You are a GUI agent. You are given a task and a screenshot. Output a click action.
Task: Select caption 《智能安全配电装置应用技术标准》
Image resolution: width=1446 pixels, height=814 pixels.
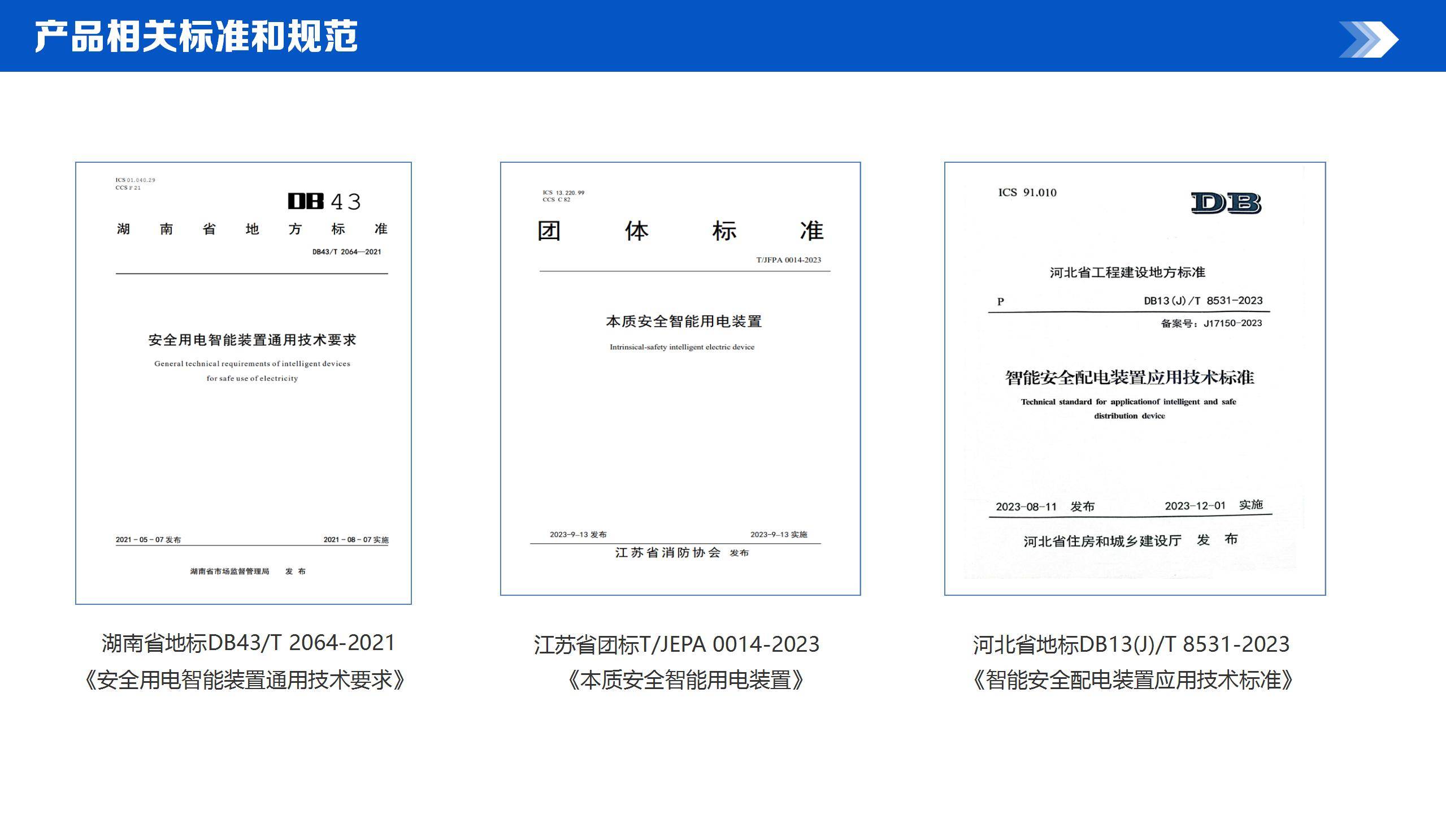[x=1132, y=679]
